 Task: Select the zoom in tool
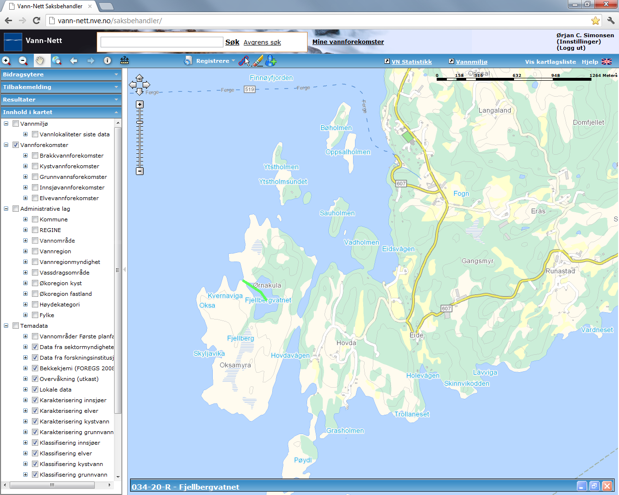point(6,61)
